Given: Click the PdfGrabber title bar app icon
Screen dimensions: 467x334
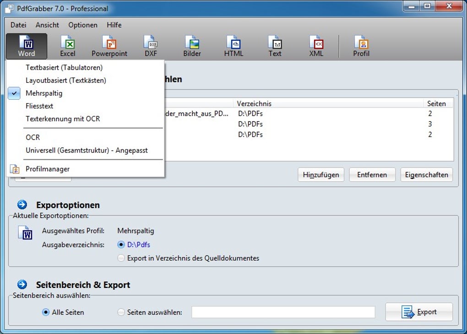Looking at the screenshot, I should click(10, 9).
